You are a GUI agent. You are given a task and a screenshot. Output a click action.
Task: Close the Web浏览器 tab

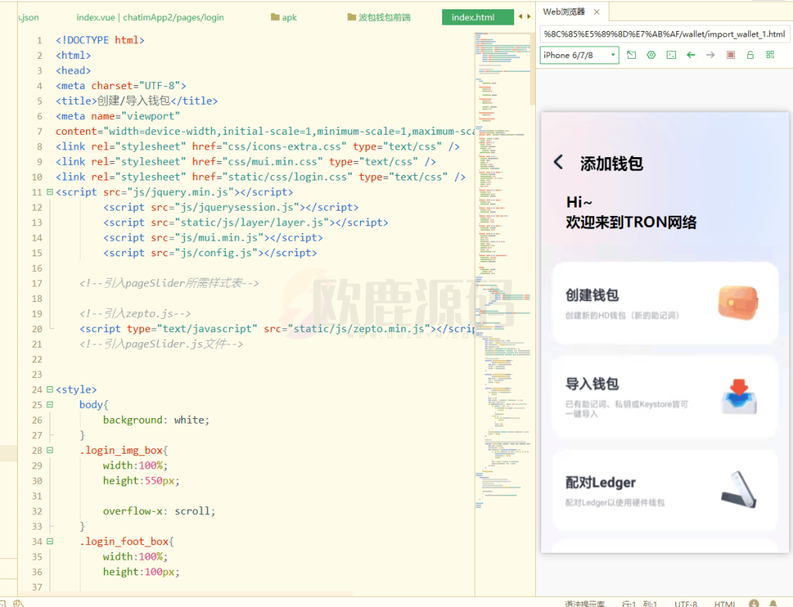[x=596, y=12]
